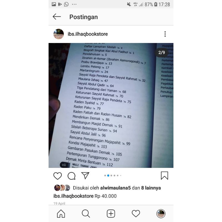Open the WhatsApp notification in status bar
Image resolution: width=222 pixels, height=222 pixels.
[66, 4]
